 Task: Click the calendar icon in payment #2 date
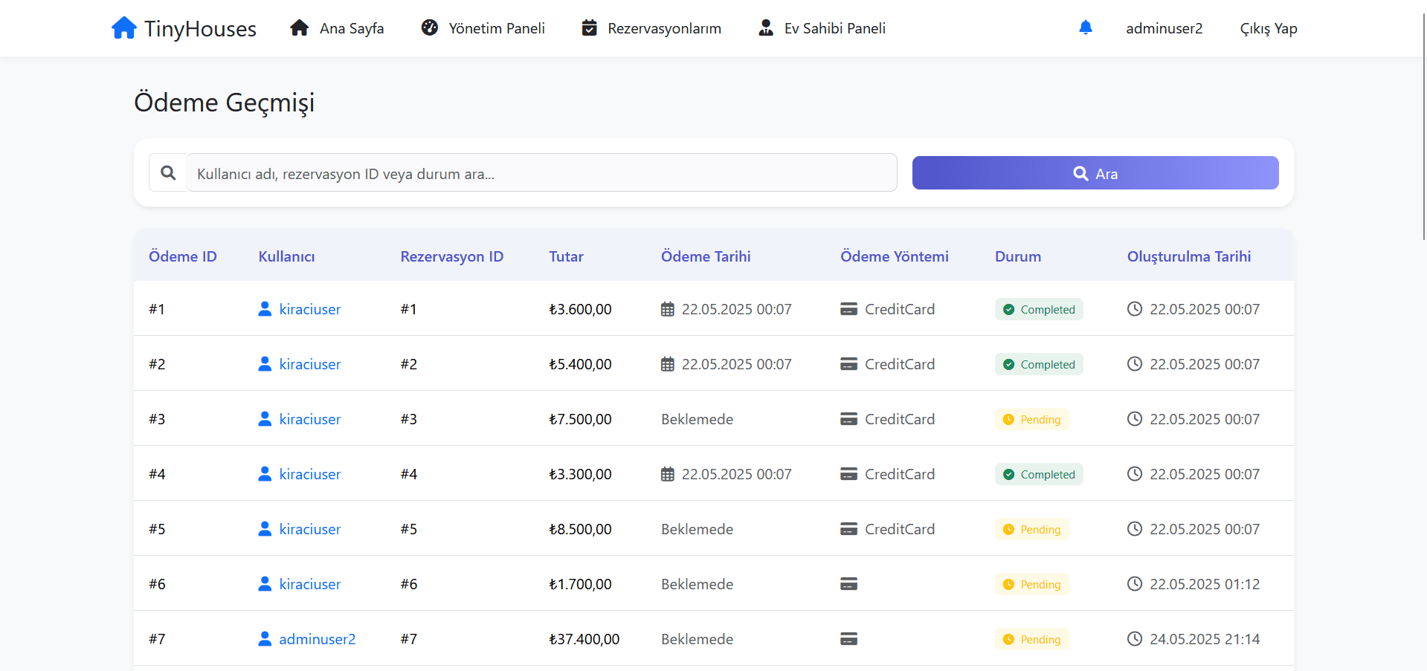(668, 364)
